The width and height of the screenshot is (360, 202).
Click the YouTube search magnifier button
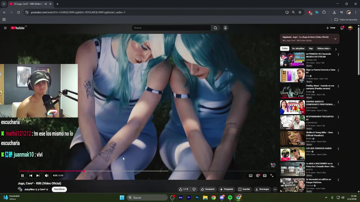[x=215, y=28]
